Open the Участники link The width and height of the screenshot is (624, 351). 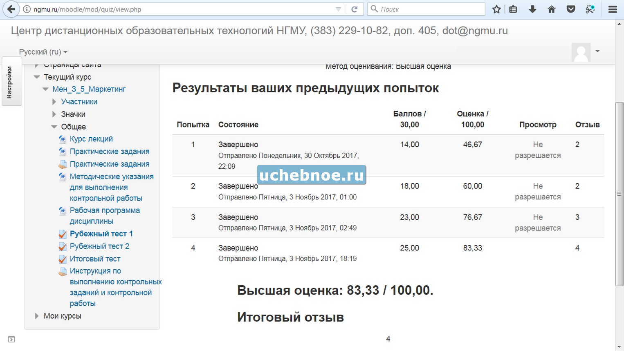tap(79, 102)
